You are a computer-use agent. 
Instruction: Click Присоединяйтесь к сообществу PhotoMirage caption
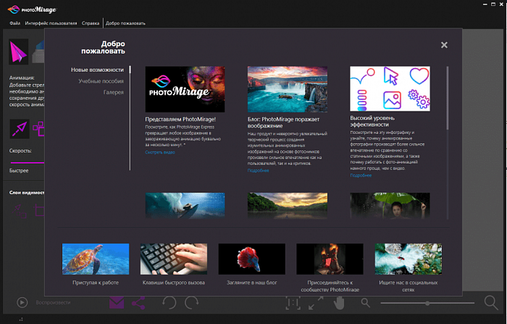[330, 286]
